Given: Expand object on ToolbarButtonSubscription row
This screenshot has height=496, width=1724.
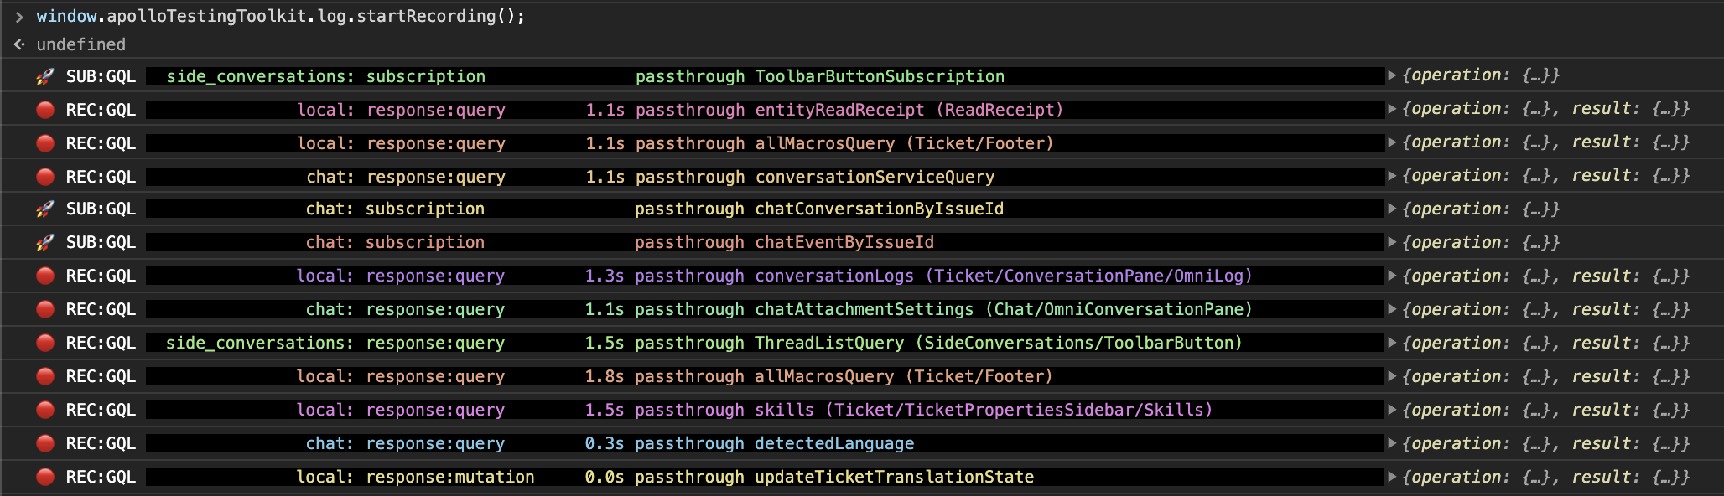Looking at the screenshot, I should pyautogui.click(x=1392, y=75).
